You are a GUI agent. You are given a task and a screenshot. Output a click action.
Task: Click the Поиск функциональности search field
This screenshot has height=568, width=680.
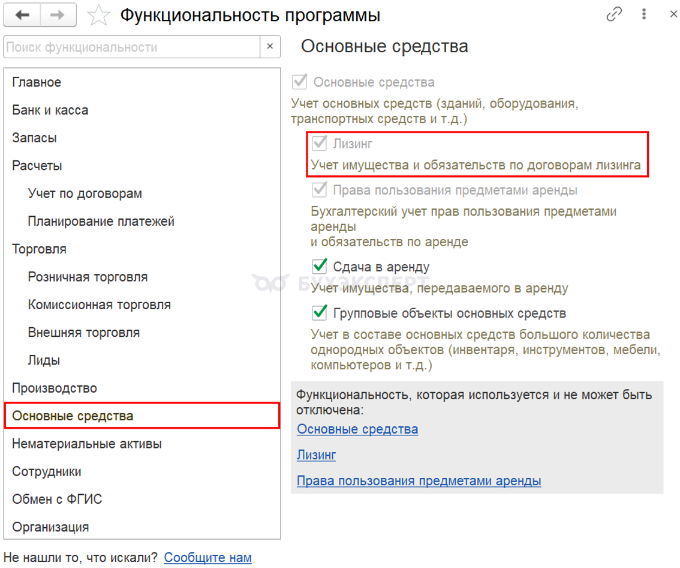click(x=132, y=46)
